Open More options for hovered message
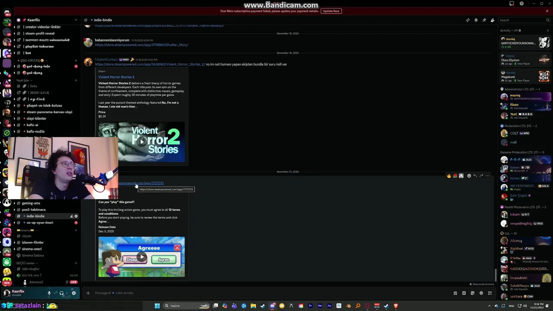 click(487, 176)
